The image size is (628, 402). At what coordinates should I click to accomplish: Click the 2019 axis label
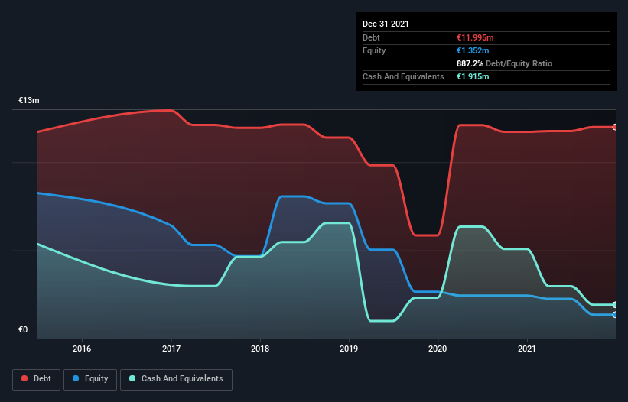[349, 349]
